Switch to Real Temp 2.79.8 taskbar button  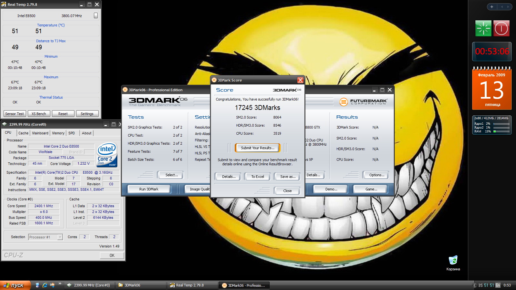[192, 285]
